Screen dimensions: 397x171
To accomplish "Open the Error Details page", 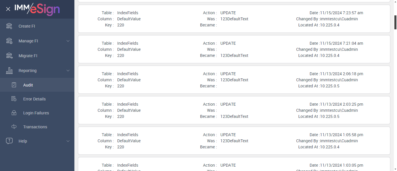I will [34, 99].
